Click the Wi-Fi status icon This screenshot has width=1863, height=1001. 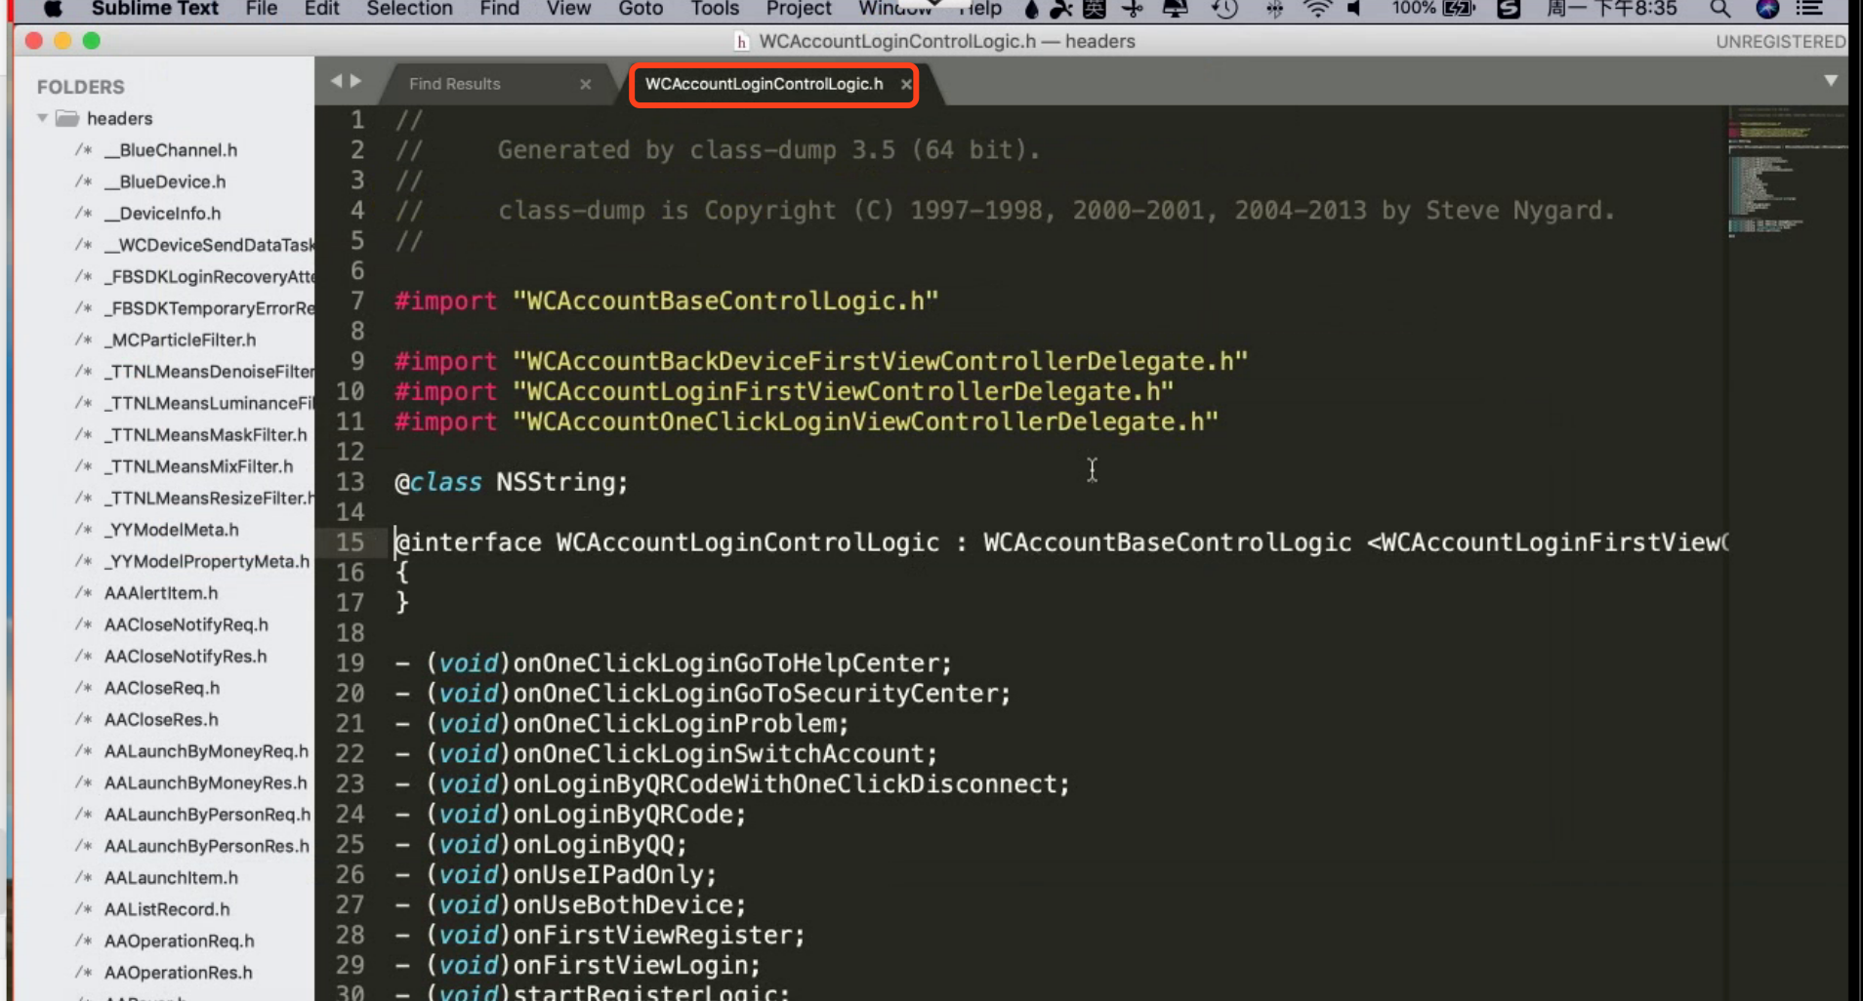tap(1318, 9)
